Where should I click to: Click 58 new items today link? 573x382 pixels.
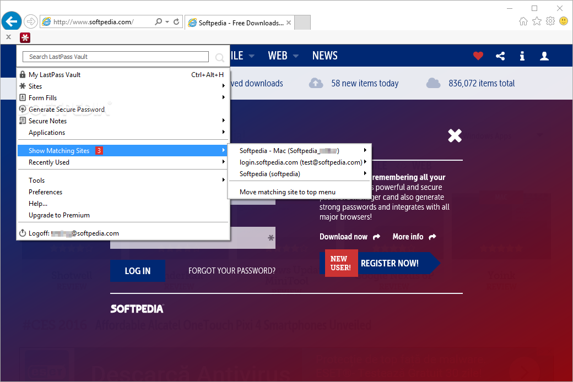click(365, 83)
